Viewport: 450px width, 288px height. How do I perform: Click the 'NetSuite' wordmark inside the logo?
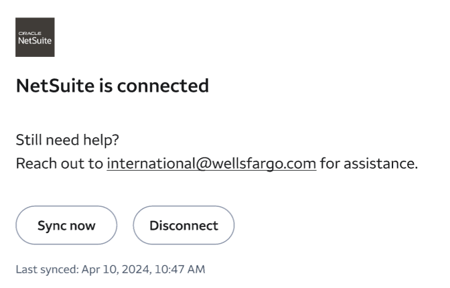(35, 40)
